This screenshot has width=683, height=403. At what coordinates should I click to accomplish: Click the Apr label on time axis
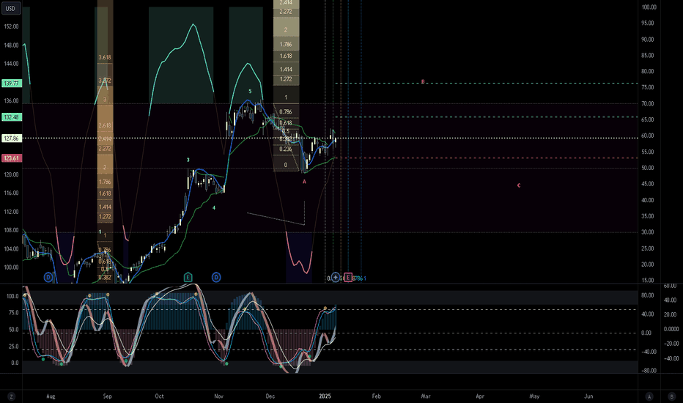click(x=480, y=396)
